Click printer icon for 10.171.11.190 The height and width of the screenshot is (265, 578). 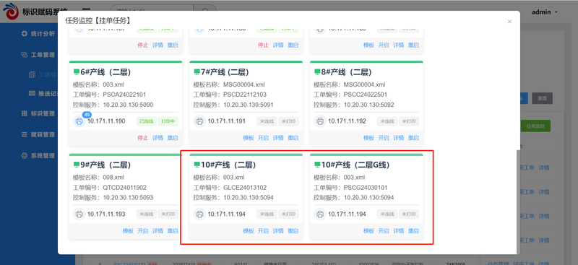pyautogui.click(x=79, y=121)
